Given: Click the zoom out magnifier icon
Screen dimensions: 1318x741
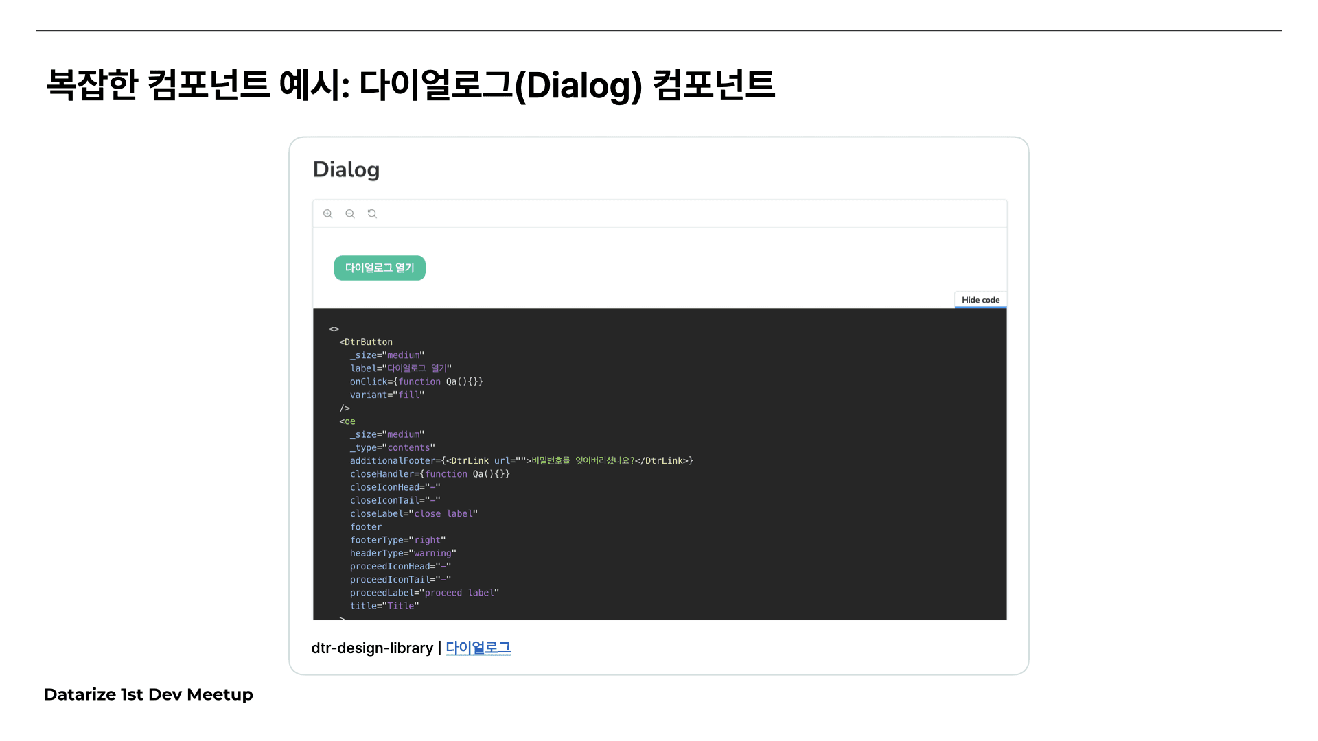Looking at the screenshot, I should [x=350, y=214].
